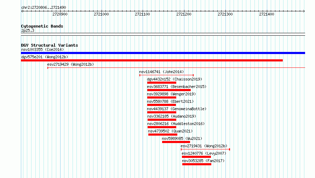315x178 pixels.
Task: Open nsv3362185 (Audano2019) label
Action: click(x=172, y=116)
